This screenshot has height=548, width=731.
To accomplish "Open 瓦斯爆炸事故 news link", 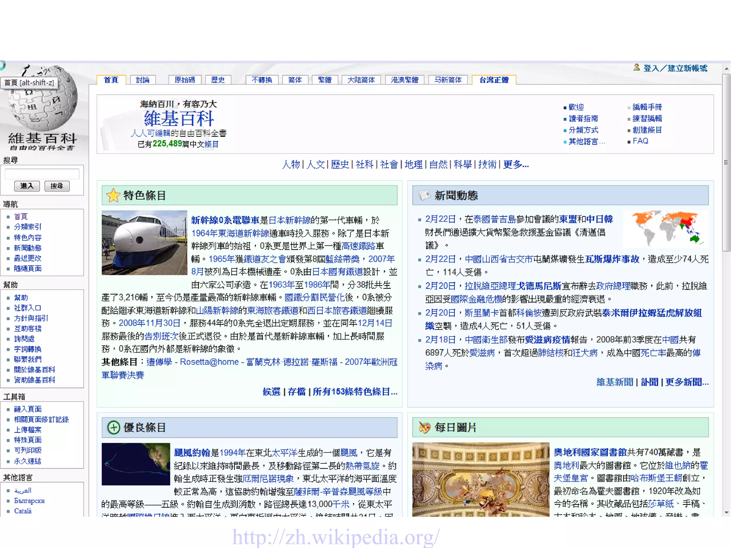I will click(x=612, y=259).
